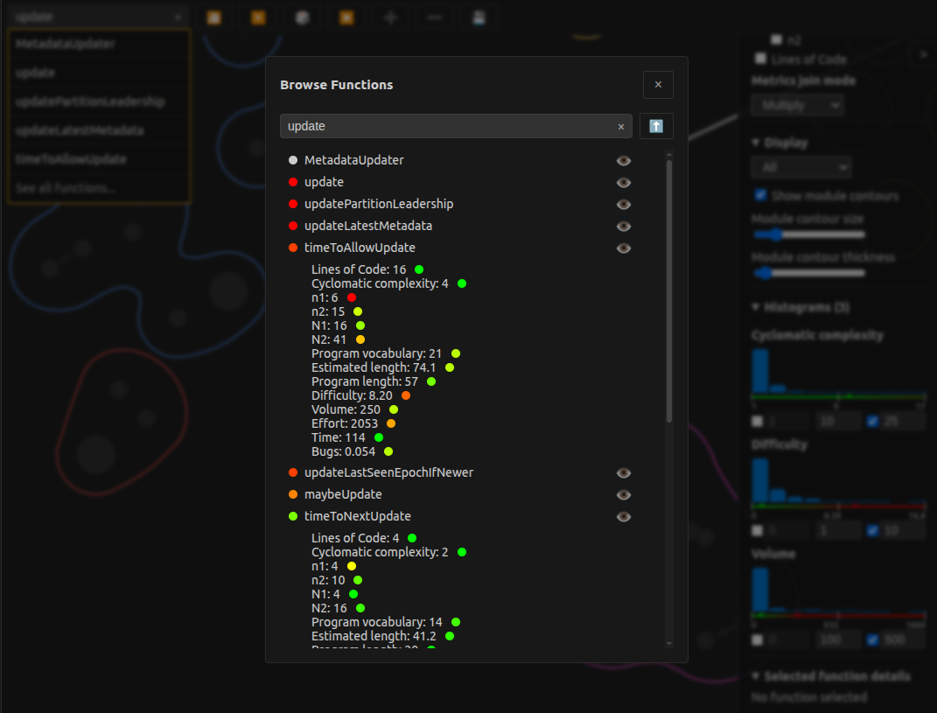Open the 'All' display dropdown in background panel
Viewport: 937px width, 713px height.
pos(801,167)
